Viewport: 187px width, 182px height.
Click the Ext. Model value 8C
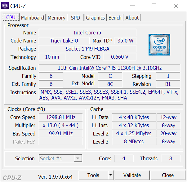pyautogui.click(x=110, y=84)
